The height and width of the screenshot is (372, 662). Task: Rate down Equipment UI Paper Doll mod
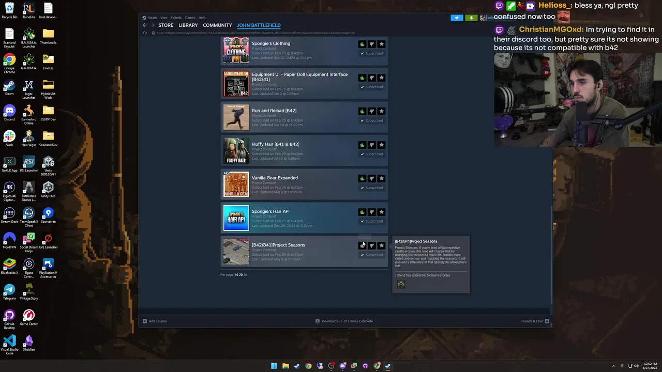pos(371,78)
